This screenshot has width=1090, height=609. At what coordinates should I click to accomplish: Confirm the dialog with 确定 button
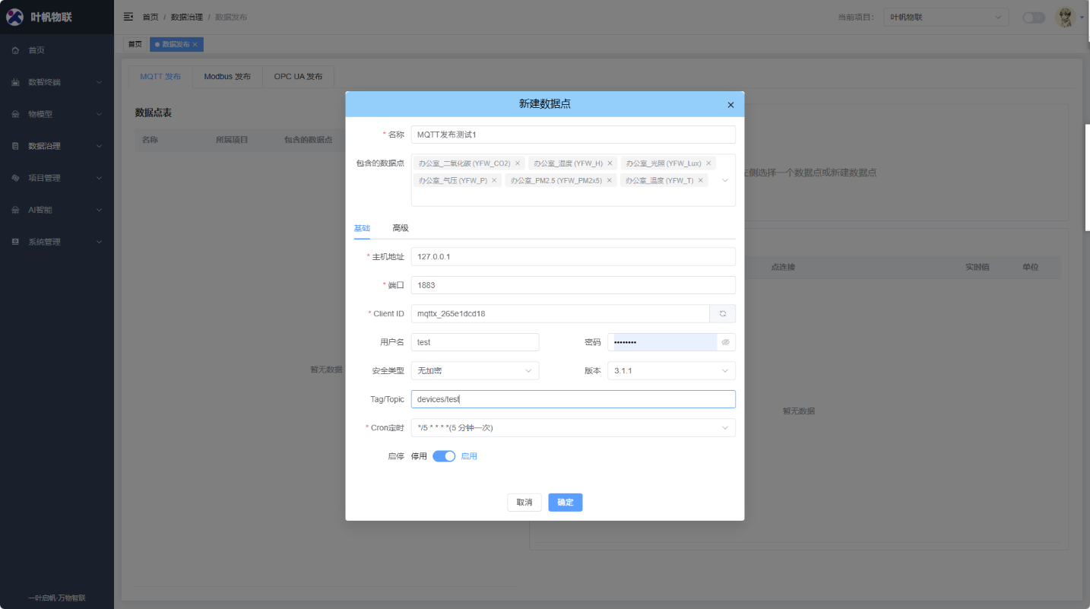pyautogui.click(x=565, y=502)
